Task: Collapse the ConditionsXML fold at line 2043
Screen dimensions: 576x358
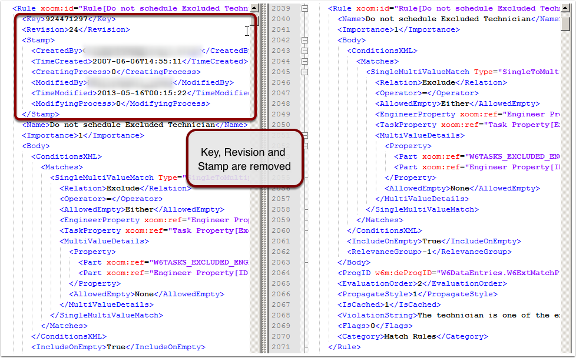Action: 304,51
